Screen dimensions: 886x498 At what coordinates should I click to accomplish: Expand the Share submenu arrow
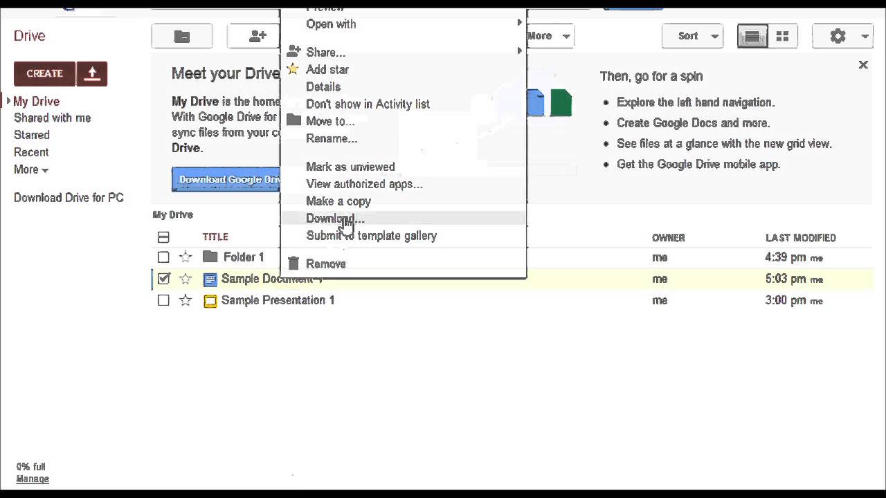pos(519,51)
